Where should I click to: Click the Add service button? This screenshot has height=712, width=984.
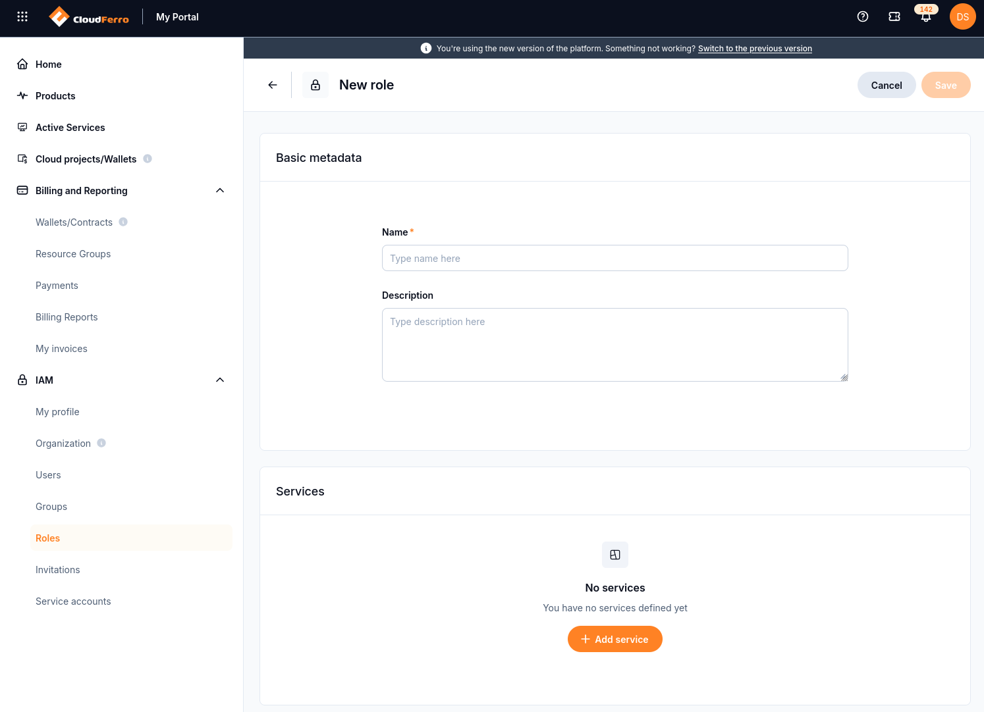[615, 639]
